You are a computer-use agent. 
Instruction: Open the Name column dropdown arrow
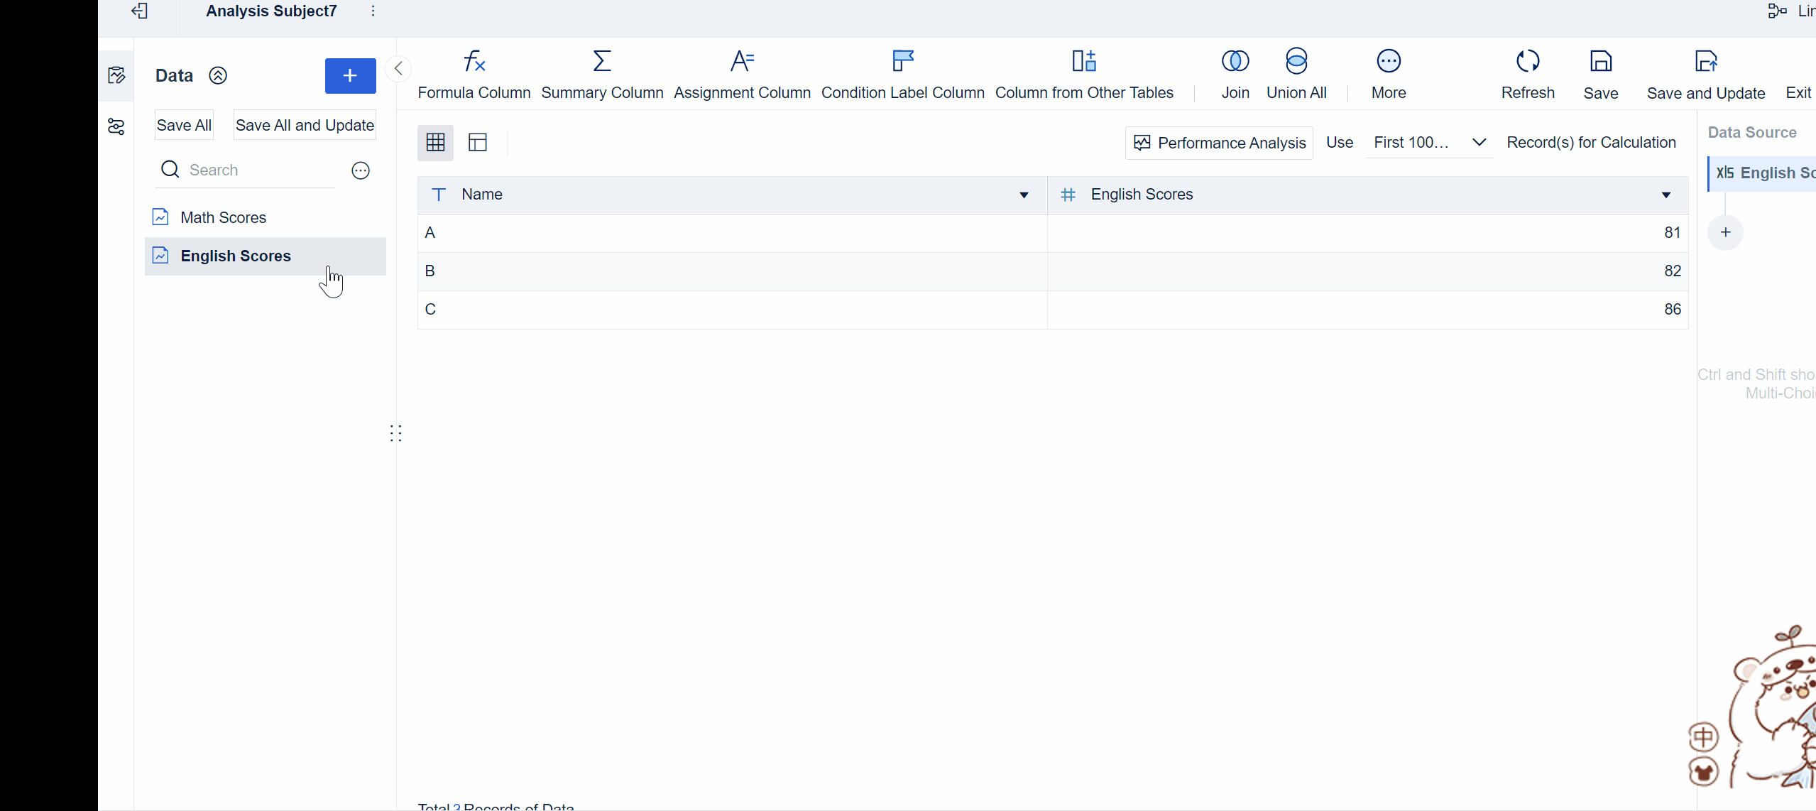(x=1024, y=195)
